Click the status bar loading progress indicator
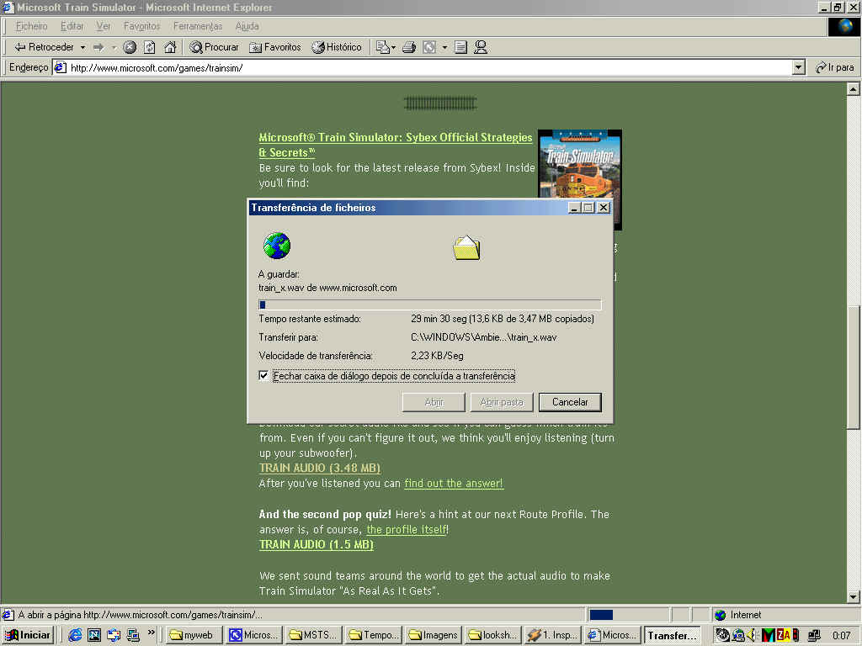862x646 pixels. click(628, 615)
